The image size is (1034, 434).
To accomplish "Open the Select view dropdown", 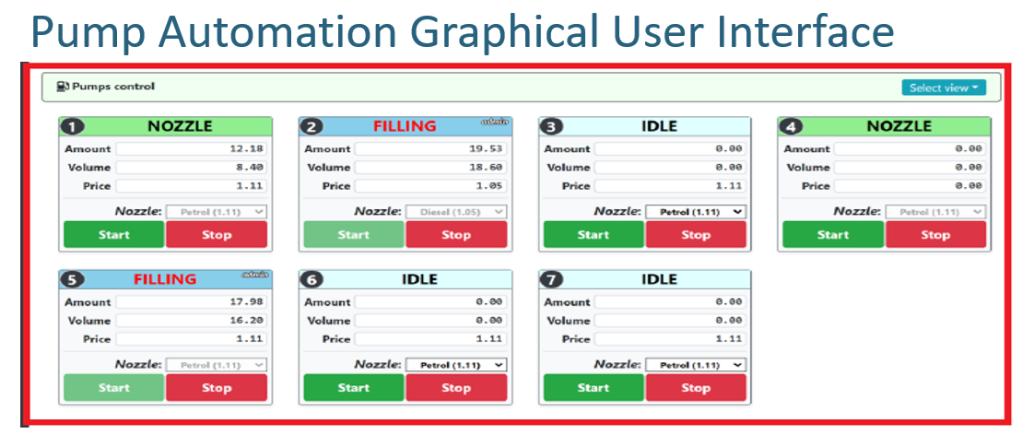I will point(943,88).
